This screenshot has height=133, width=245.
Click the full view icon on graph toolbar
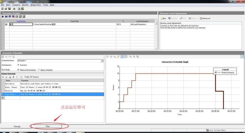click(126, 57)
